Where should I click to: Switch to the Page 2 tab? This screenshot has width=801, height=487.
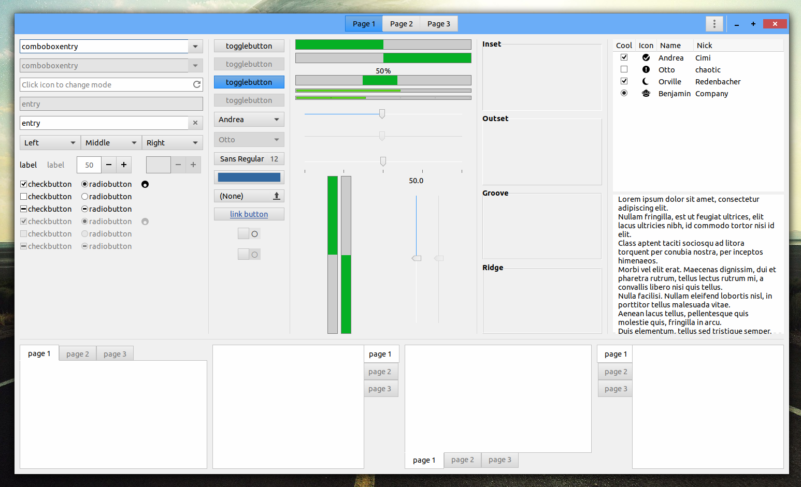tap(400, 23)
